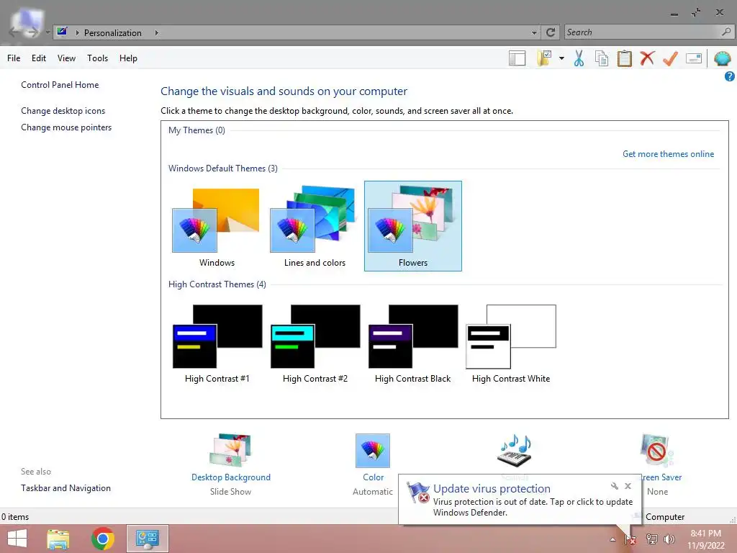Open the blue Help question mark
737x553 pixels.
(x=730, y=76)
